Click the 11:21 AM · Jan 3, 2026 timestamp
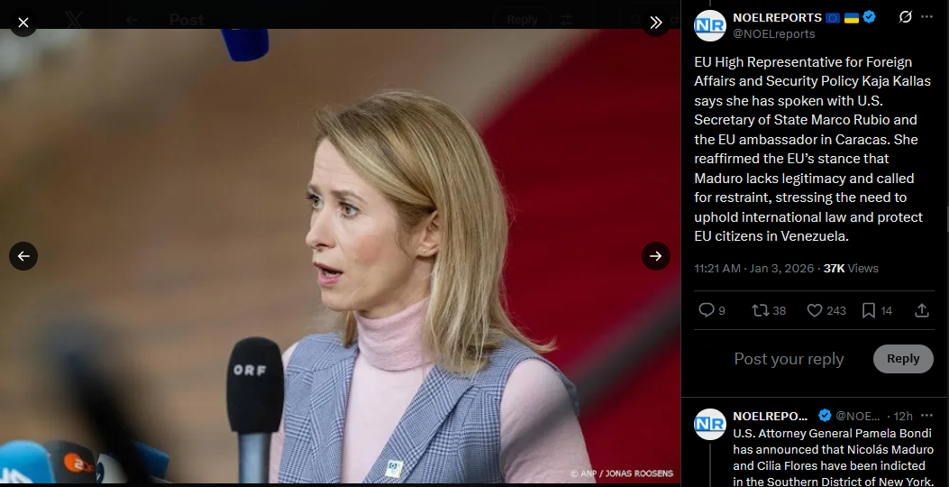Image resolution: width=949 pixels, height=487 pixels. click(x=754, y=269)
